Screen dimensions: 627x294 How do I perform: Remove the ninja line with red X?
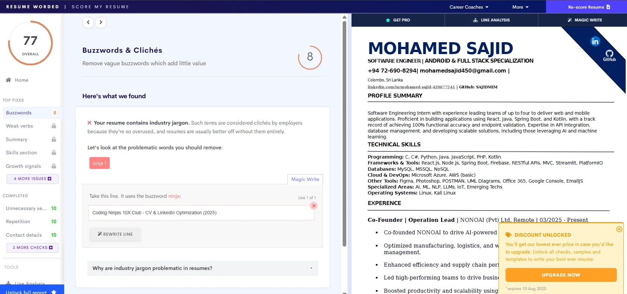314,206
